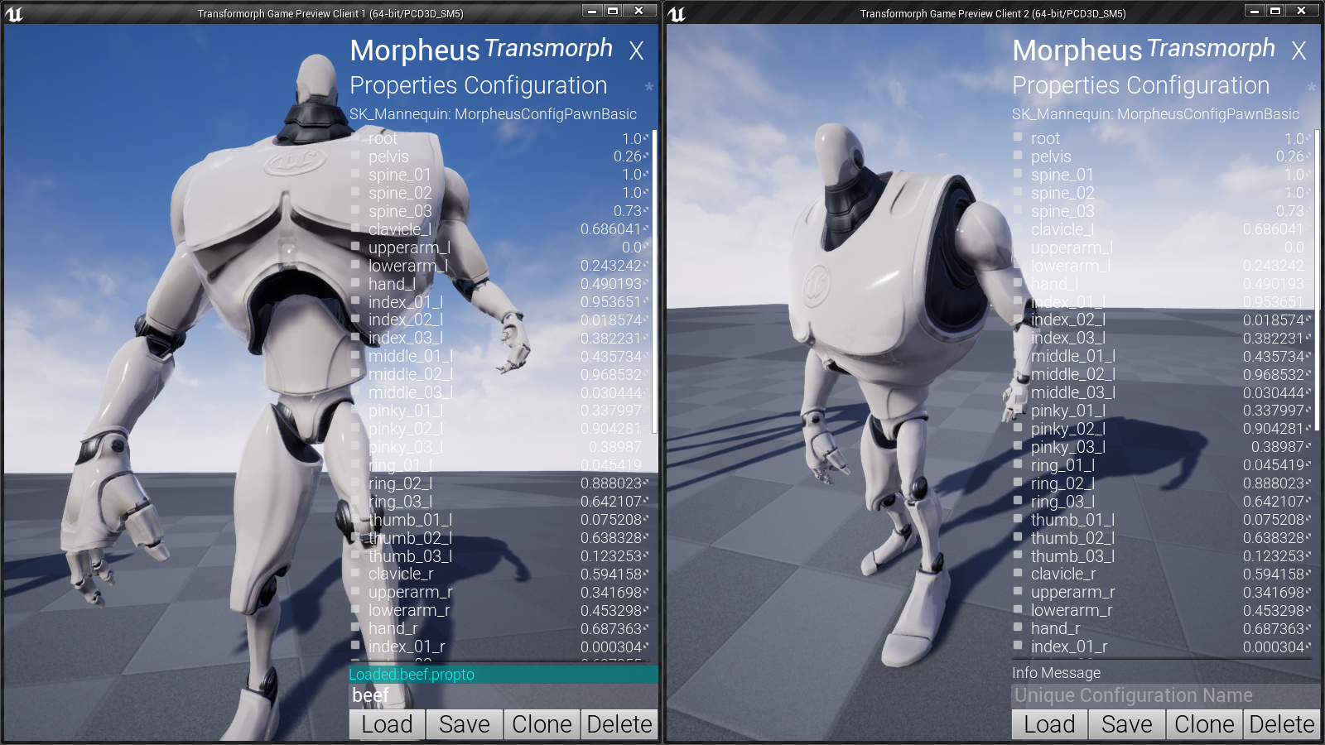Focus the Unique Configuration Name field in Client 2
1325x745 pixels.
(x=1164, y=695)
